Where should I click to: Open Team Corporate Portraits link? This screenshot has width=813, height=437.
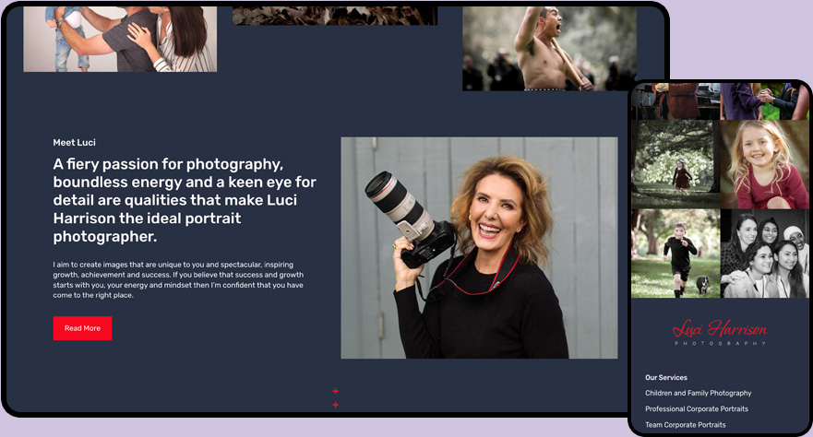click(685, 425)
